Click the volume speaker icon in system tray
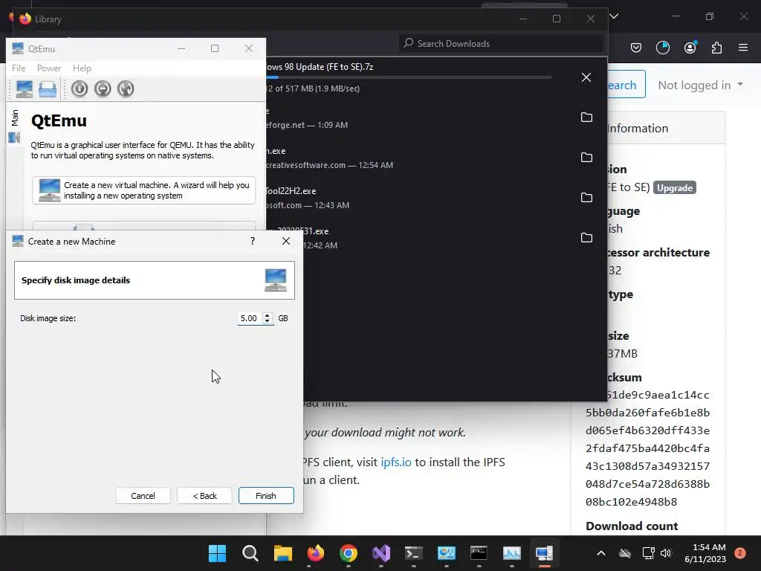 [x=666, y=553]
